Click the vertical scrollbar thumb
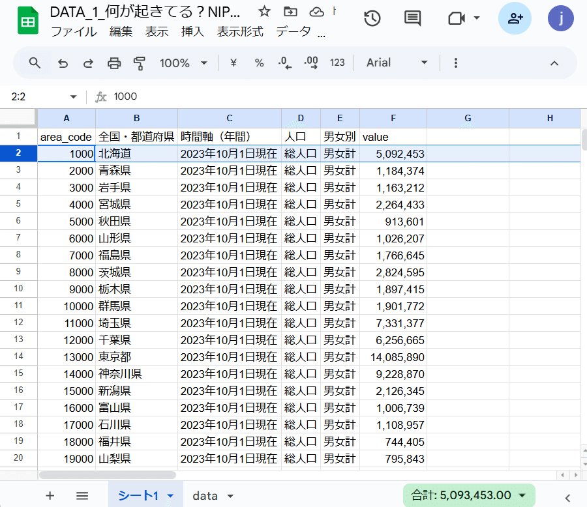Image resolution: width=587 pixels, height=507 pixels. pos(584,139)
